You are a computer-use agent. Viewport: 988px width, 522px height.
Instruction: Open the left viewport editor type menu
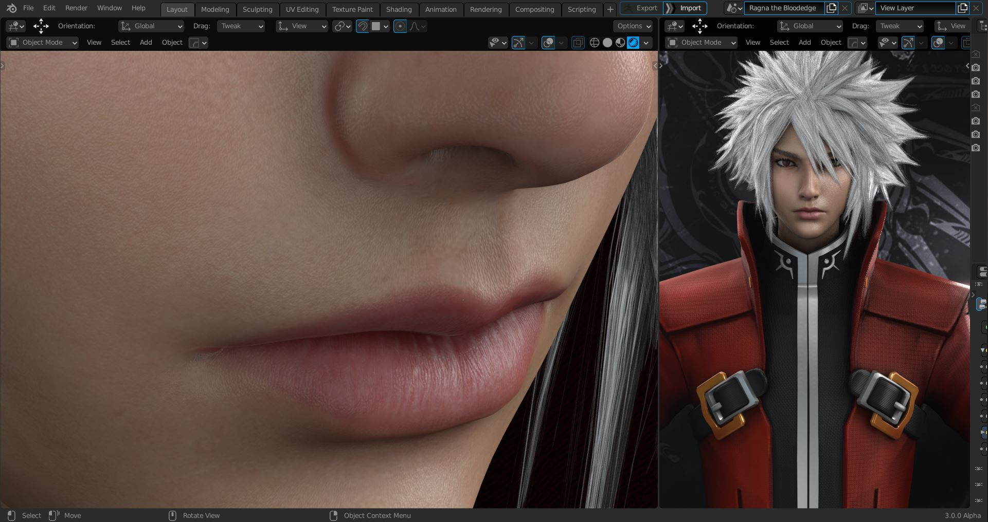click(x=15, y=26)
